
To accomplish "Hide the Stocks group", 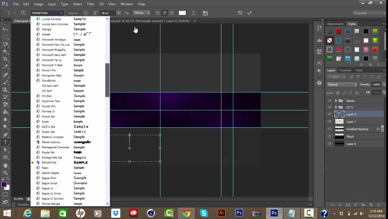I will (x=329, y=101).
